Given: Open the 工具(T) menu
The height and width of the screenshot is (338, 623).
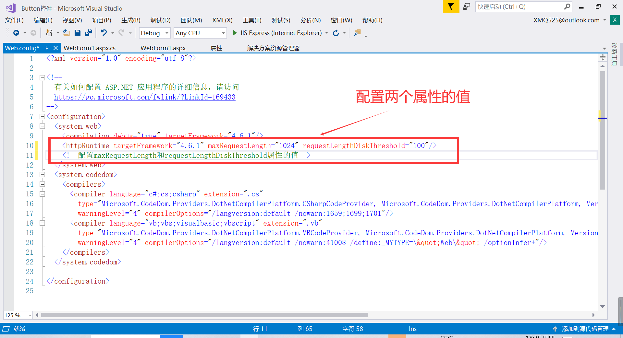Looking at the screenshot, I should (x=252, y=20).
